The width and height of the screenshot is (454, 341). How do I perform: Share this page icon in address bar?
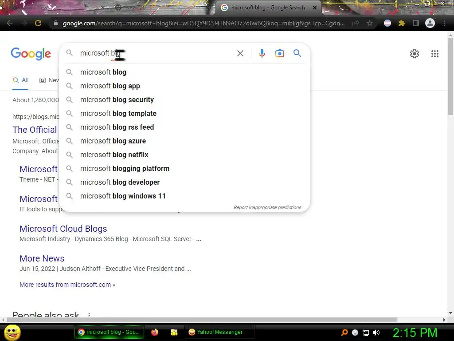point(356,23)
